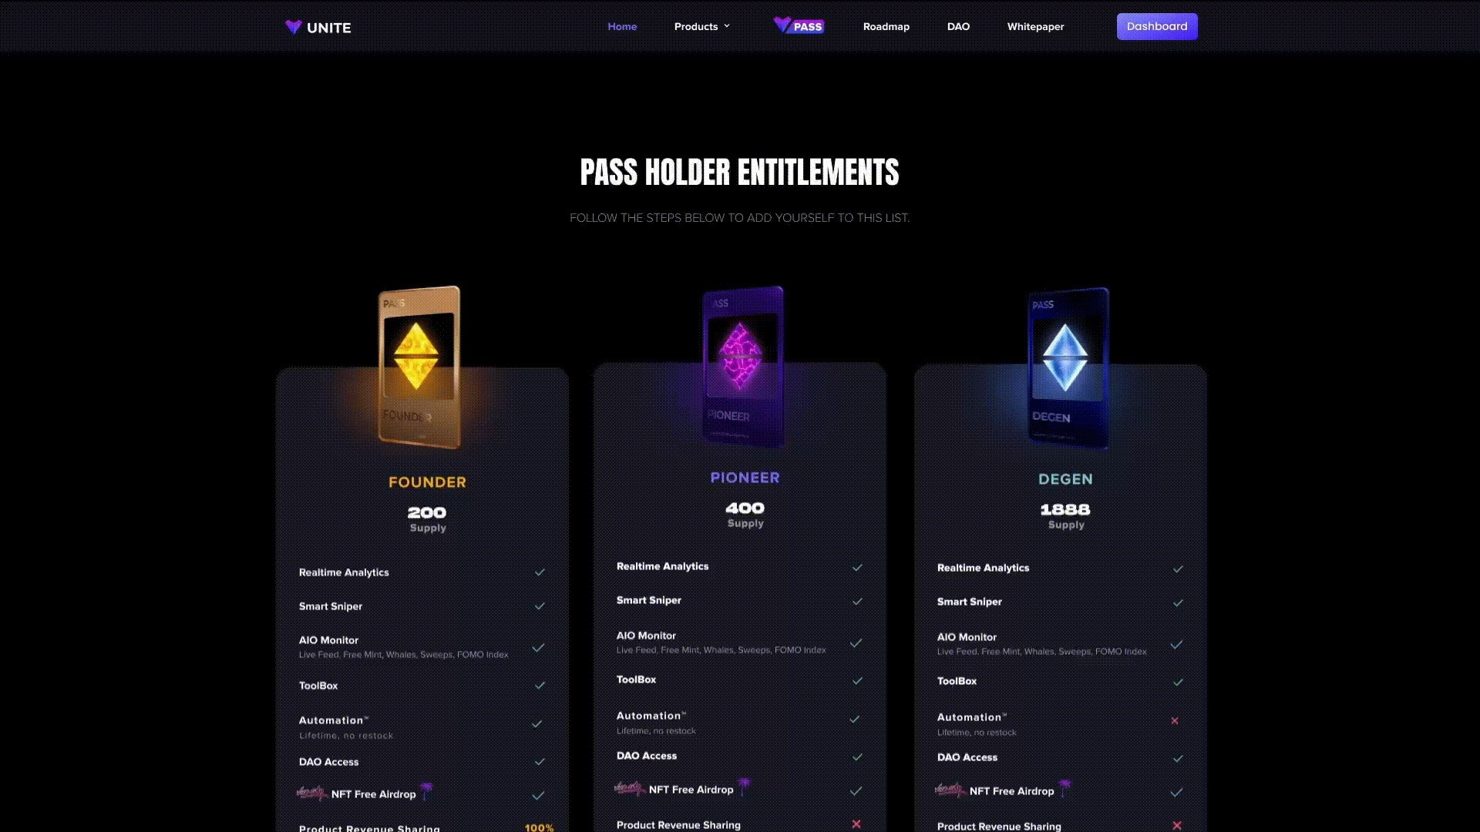Expand the Products dropdown chevron
The width and height of the screenshot is (1480, 832).
point(726,26)
